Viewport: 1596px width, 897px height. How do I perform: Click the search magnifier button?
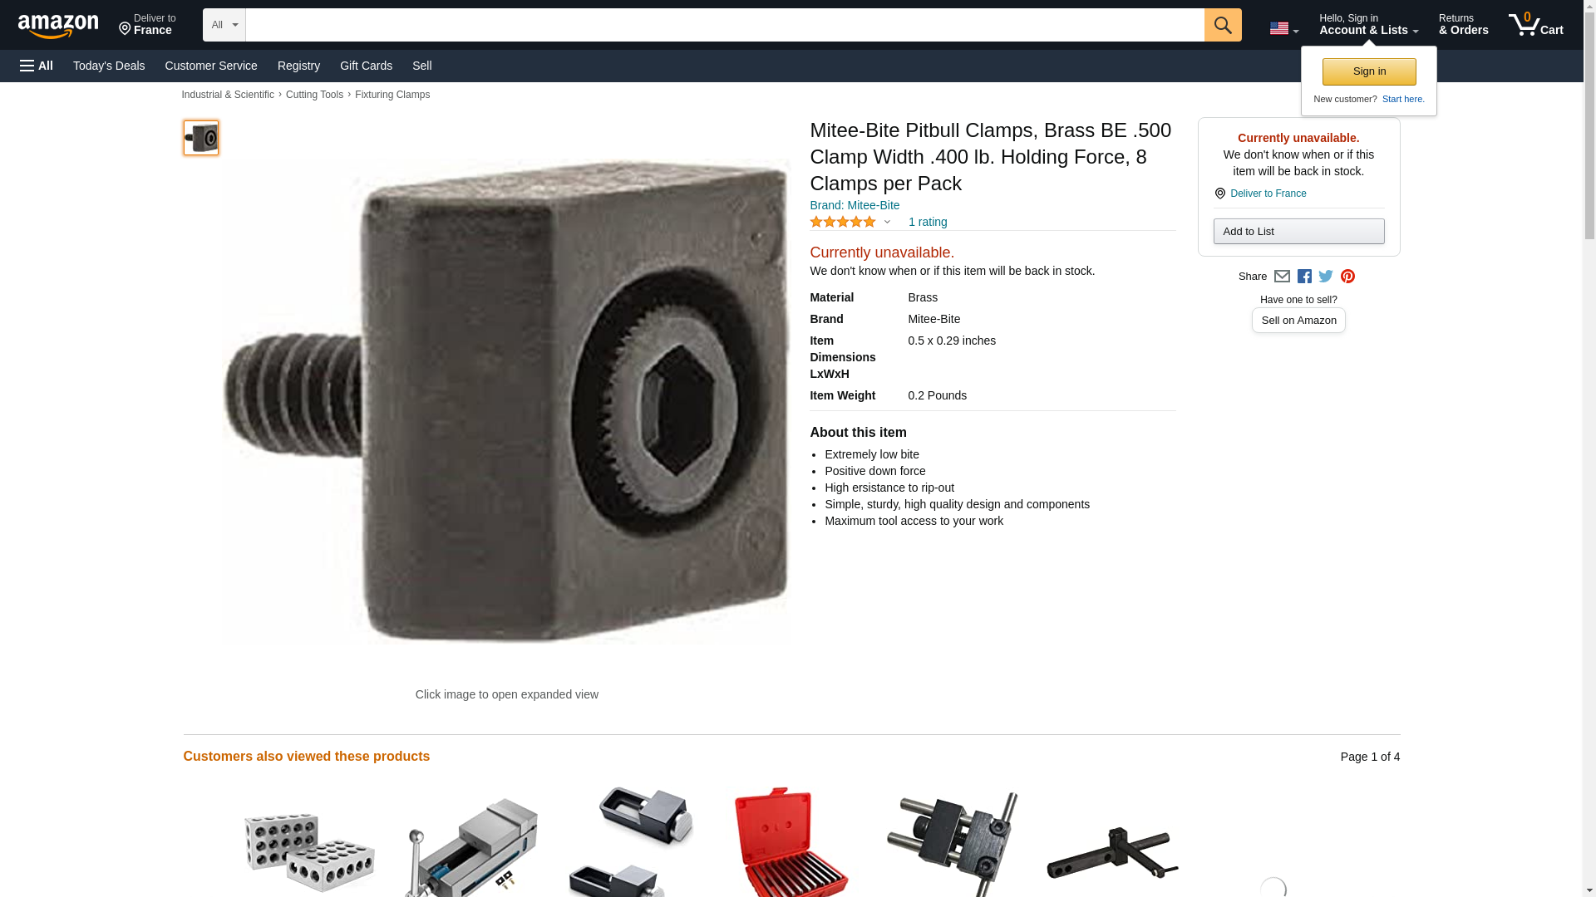pyautogui.click(x=1222, y=25)
